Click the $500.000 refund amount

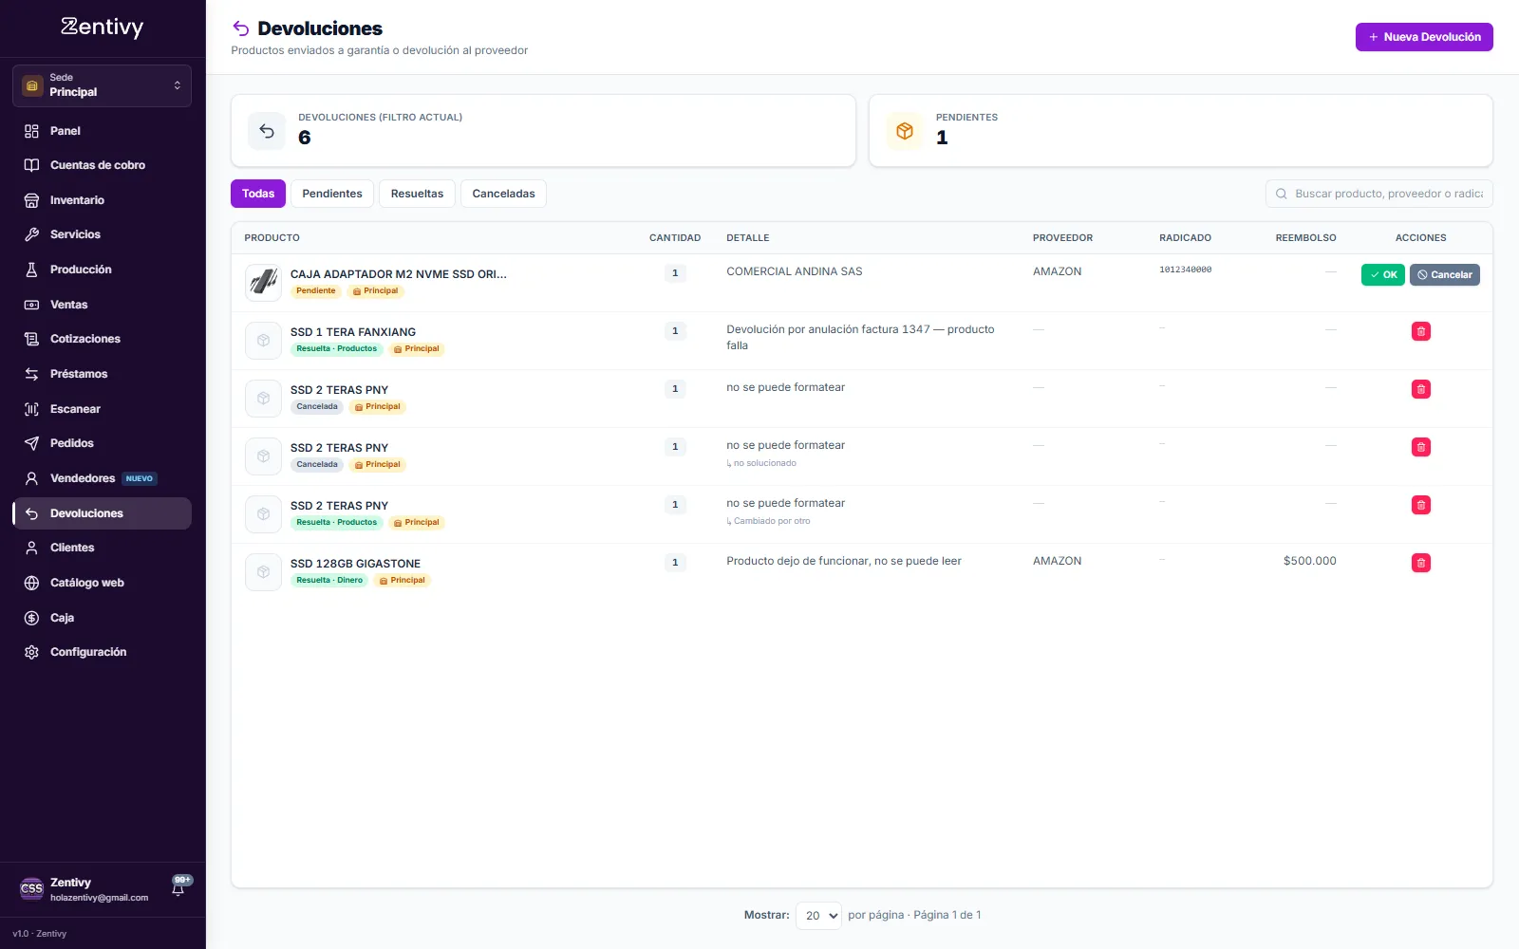1309,561
